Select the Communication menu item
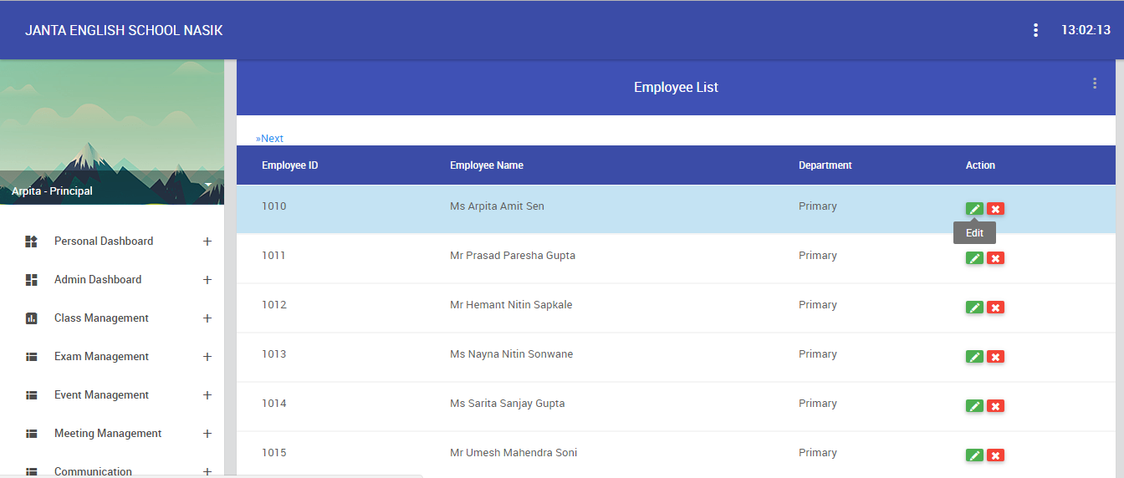The width and height of the screenshot is (1124, 478). (93, 471)
